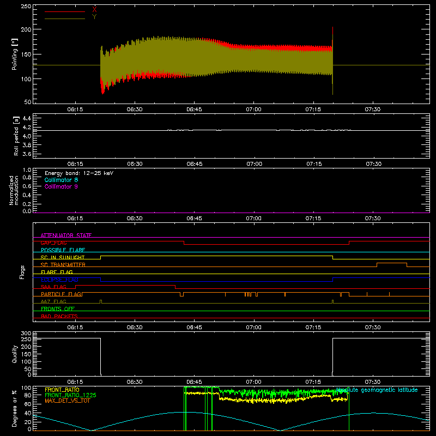
Task: Click the "Roll period [s]" axis title
Action: pyautogui.click(x=16, y=136)
